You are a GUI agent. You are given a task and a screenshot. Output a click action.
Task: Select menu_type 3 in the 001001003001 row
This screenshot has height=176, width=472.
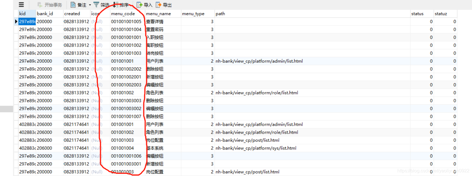point(198,164)
